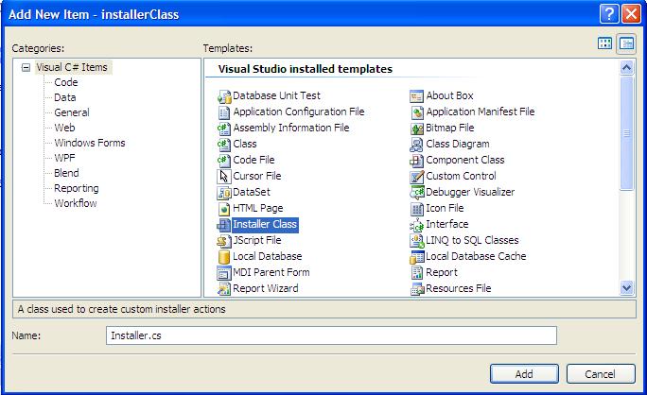Select the General category

click(71, 112)
